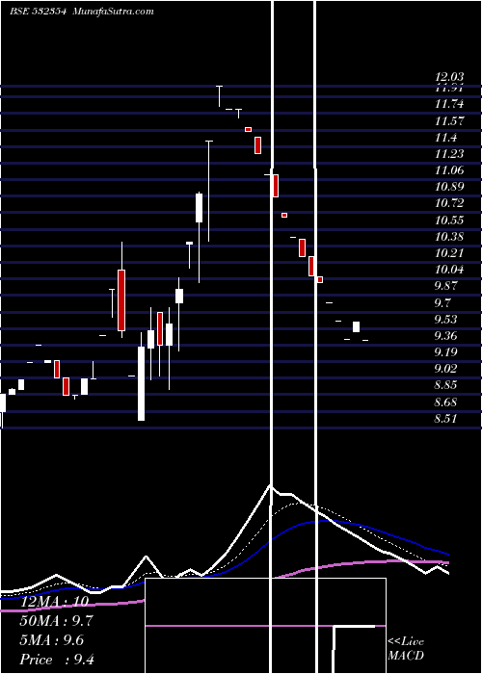Click the 11.74 price axis label
Screen dimensions: 482x674
[x=449, y=104]
